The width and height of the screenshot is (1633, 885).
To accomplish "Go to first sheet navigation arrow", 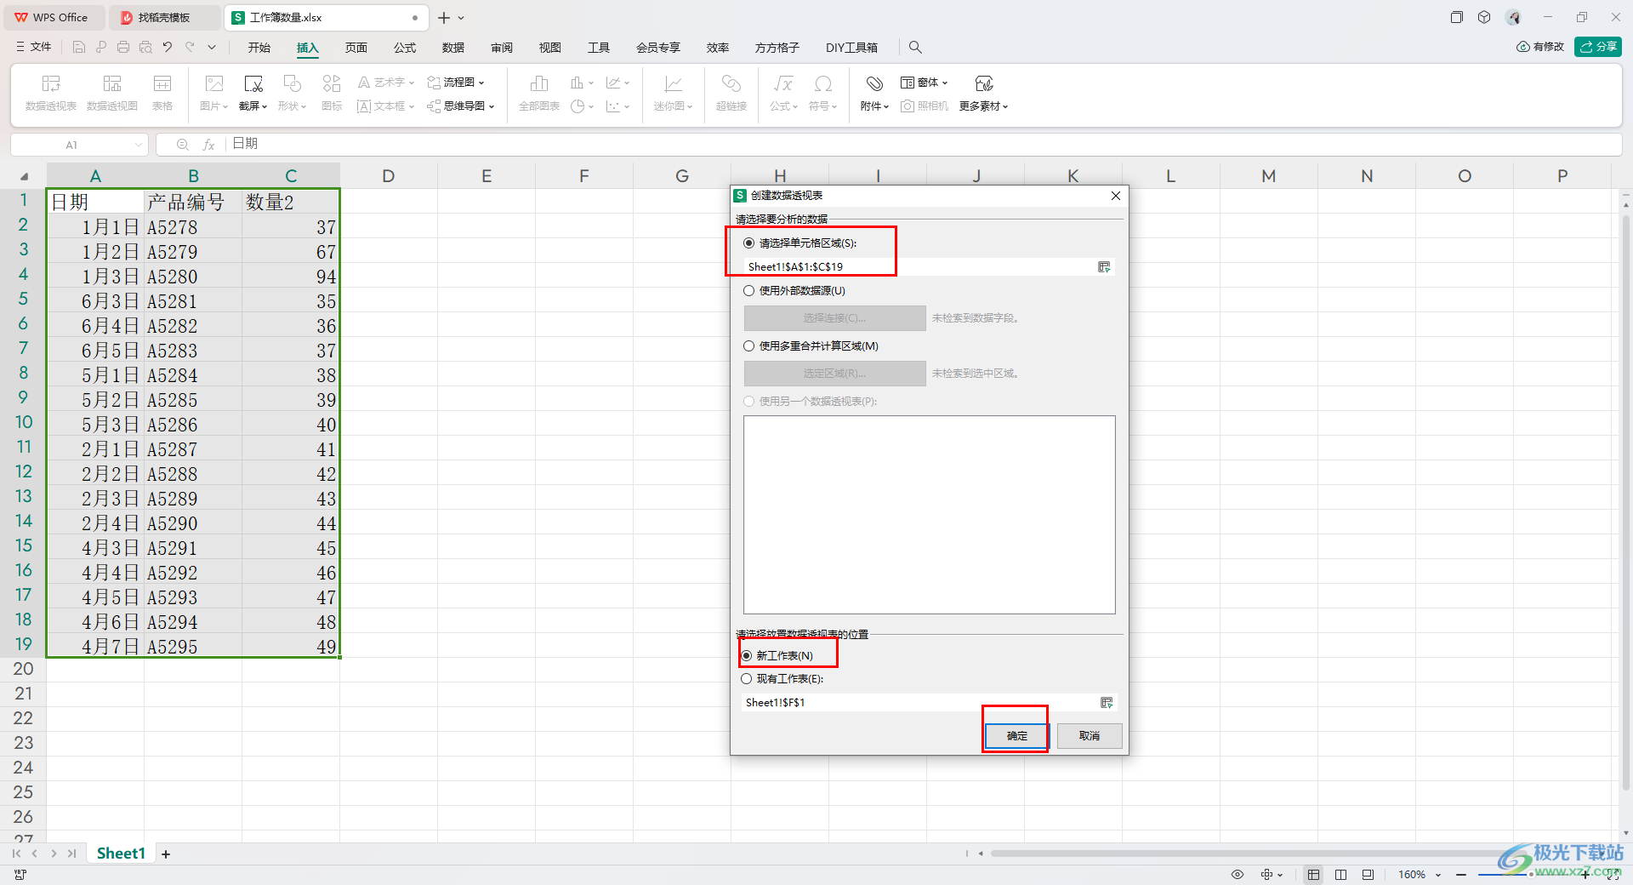I will tap(16, 854).
